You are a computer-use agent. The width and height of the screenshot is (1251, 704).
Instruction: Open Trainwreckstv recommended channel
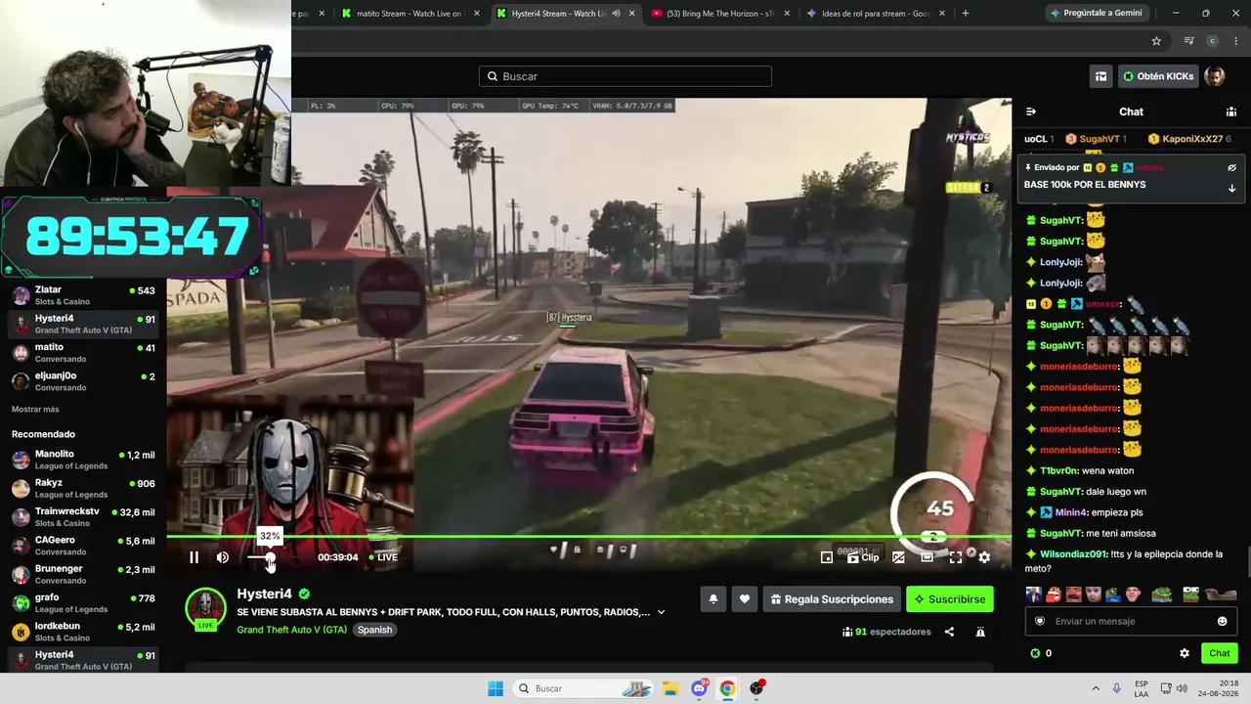[x=83, y=517]
